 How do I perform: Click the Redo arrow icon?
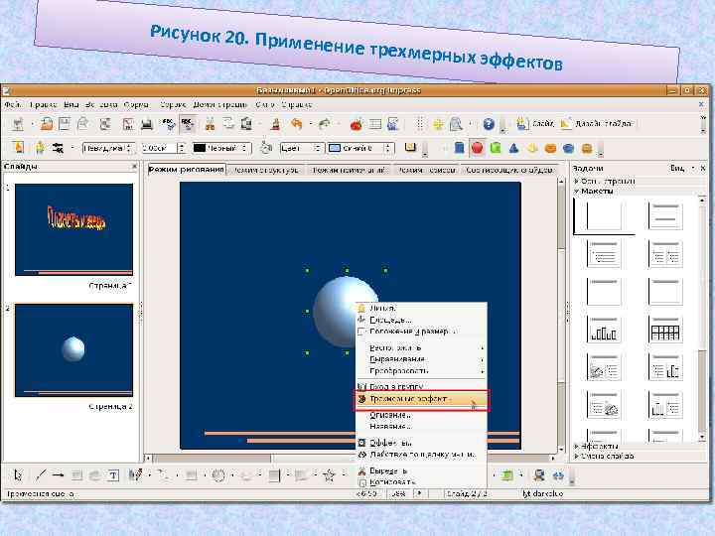(x=324, y=124)
